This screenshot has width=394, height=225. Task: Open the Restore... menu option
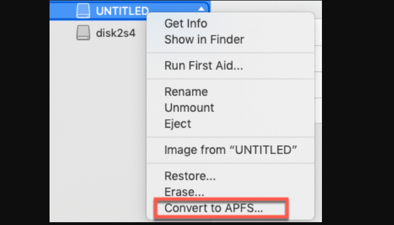[x=190, y=176]
